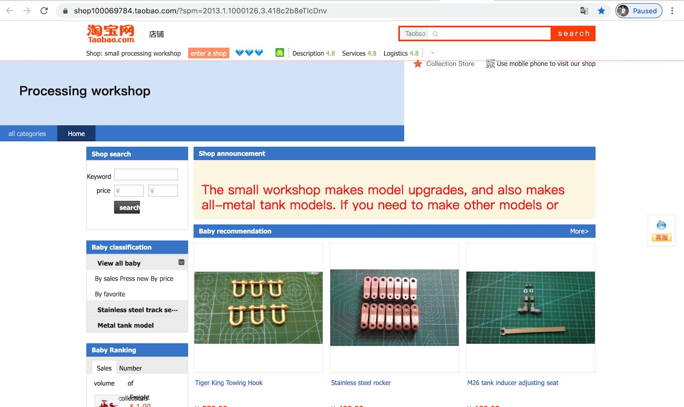Click the 'enter a shop' button
The height and width of the screenshot is (407, 684).
208,53
